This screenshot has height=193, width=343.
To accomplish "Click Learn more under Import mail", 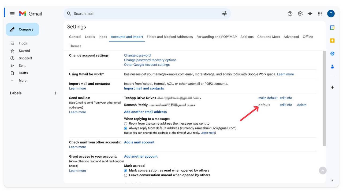I will click(77, 88).
